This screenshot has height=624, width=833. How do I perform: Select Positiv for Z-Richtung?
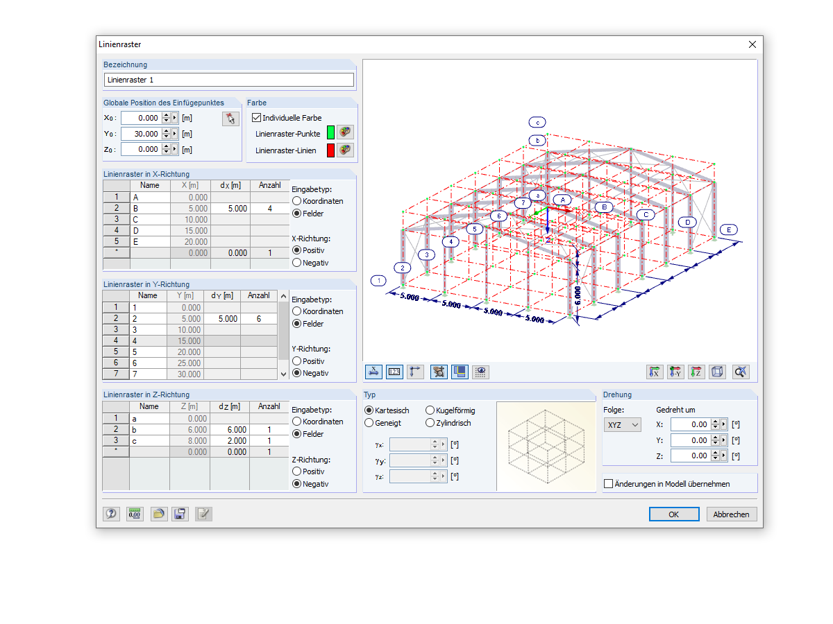click(296, 471)
